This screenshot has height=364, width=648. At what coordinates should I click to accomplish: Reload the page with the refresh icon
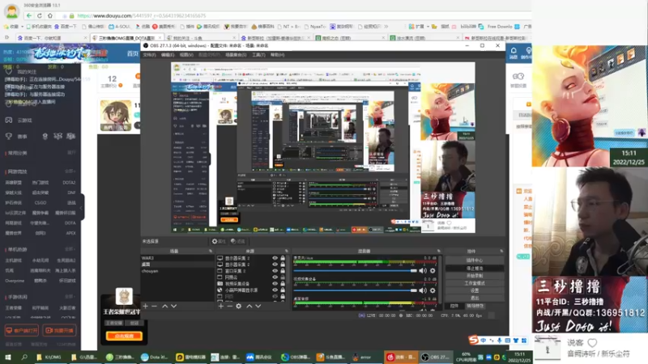40,15
